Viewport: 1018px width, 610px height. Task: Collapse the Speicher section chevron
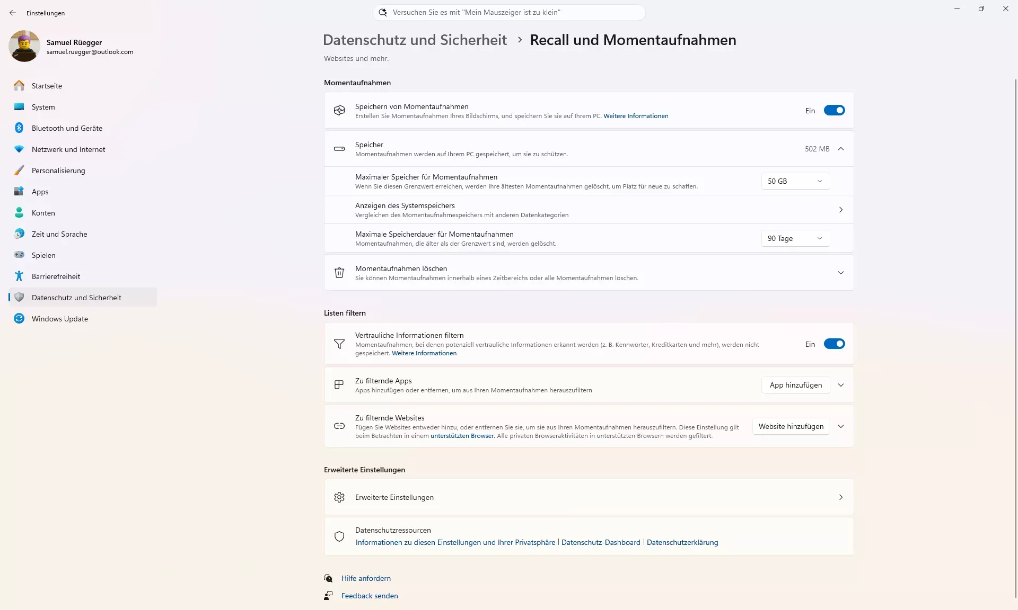point(841,149)
